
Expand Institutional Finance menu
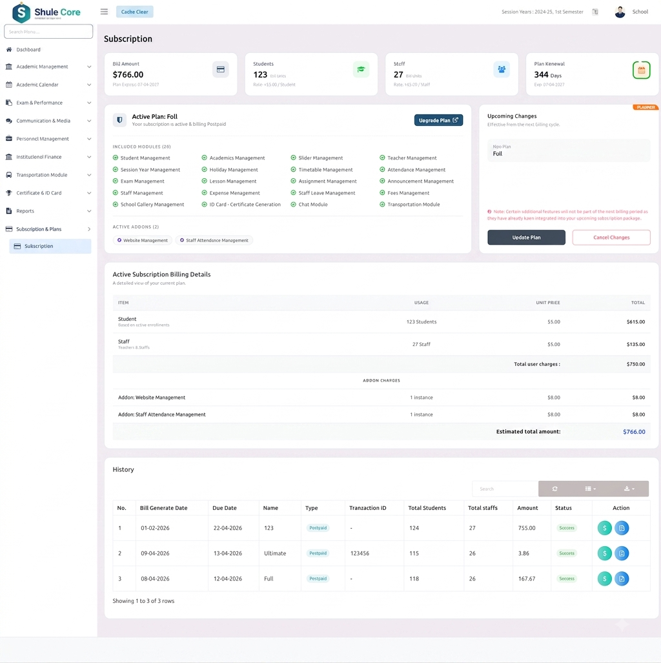coord(48,157)
